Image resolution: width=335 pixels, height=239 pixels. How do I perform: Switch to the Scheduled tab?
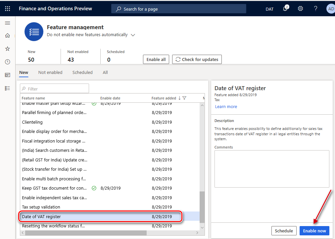pyautogui.click(x=82, y=73)
